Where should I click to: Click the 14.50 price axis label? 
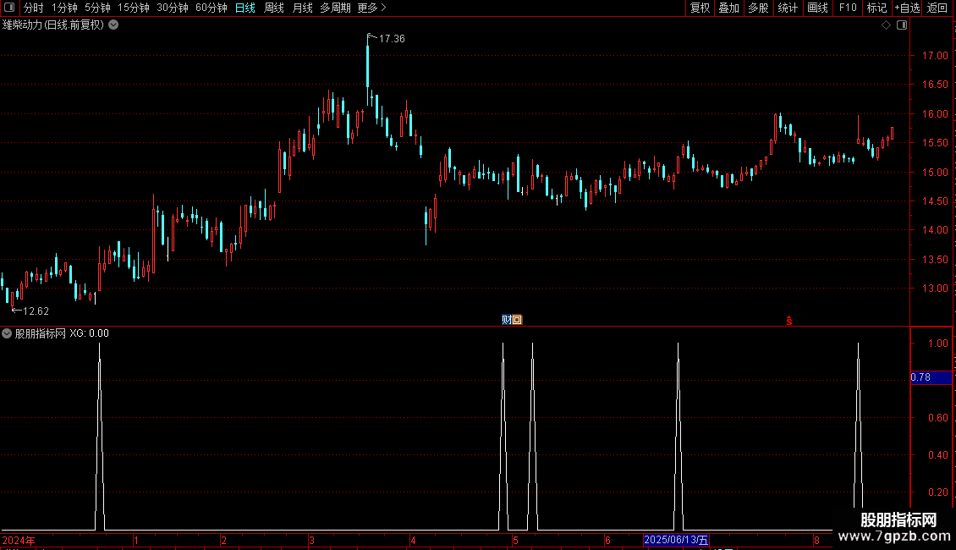point(935,201)
